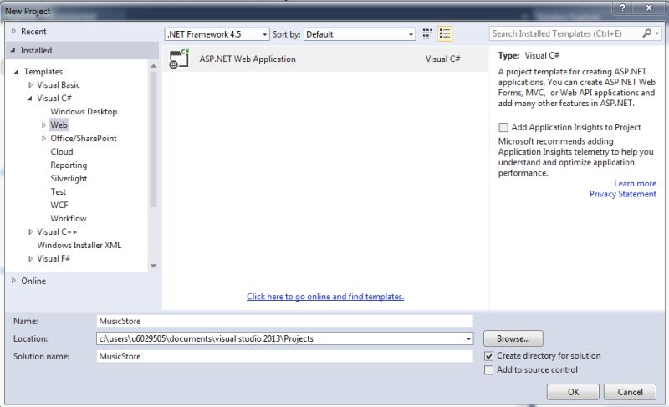Select Windows Desktop templates

click(84, 112)
